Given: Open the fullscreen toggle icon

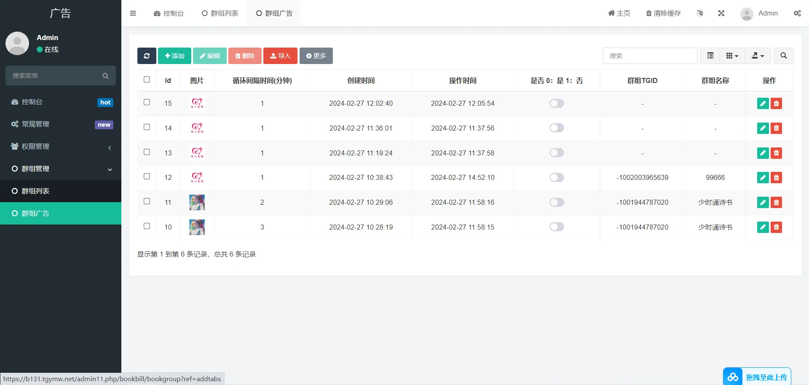Looking at the screenshot, I should (721, 13).
